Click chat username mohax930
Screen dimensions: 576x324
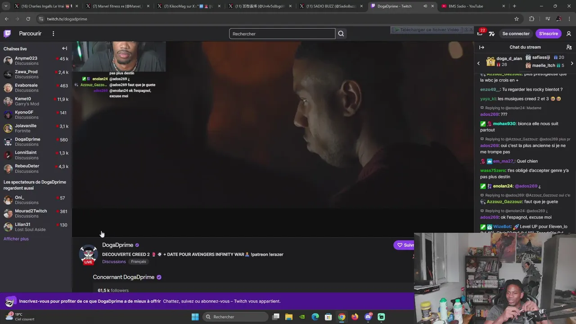pos(504,124)
